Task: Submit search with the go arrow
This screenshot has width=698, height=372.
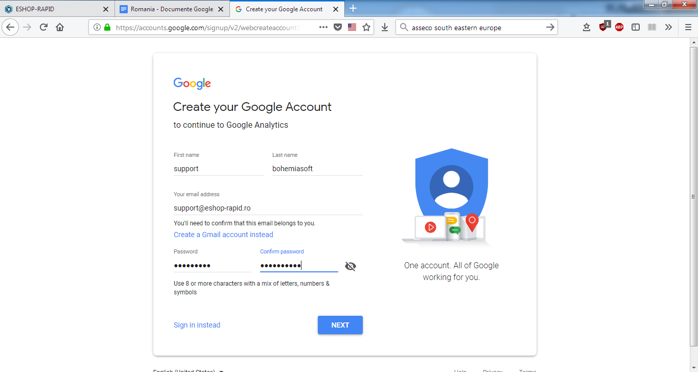Action: point(550,28)
